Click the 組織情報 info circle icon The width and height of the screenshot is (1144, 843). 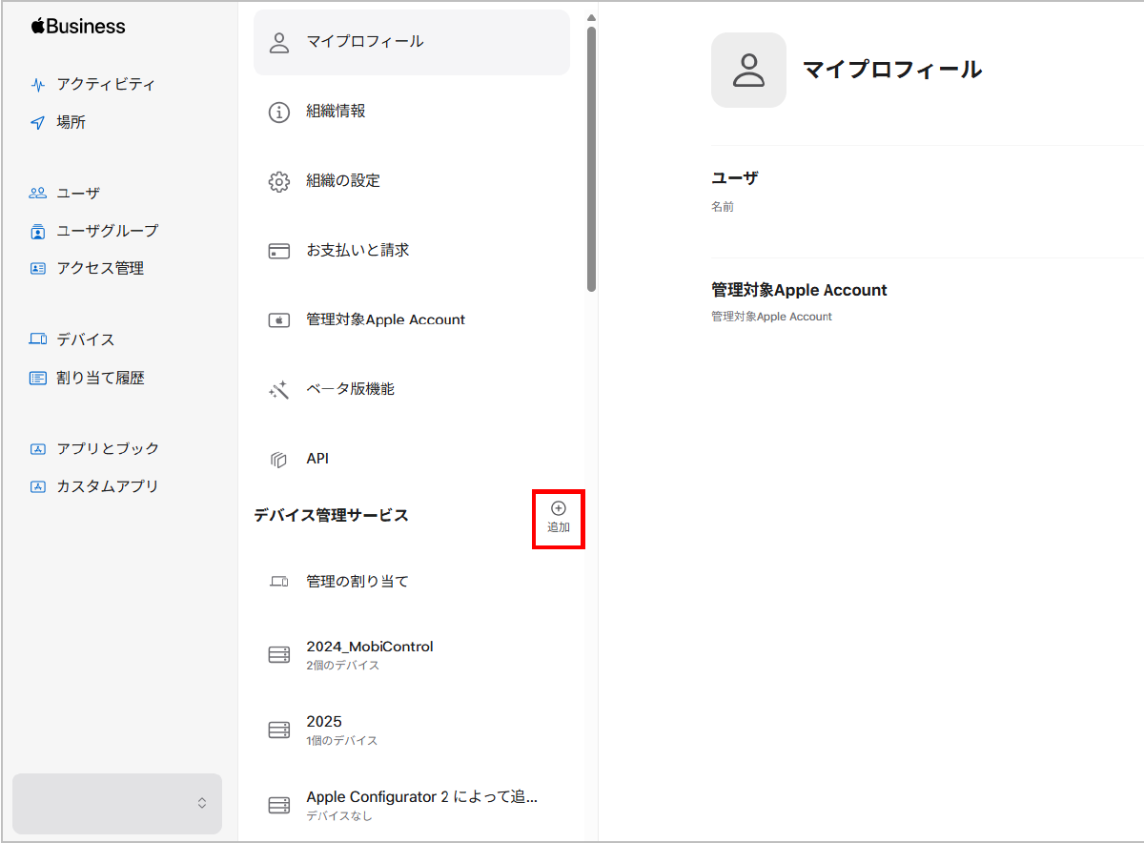tap(279, 112)
